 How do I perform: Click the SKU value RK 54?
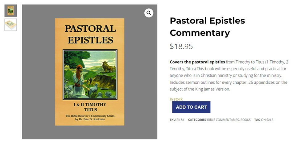(180, 120)
